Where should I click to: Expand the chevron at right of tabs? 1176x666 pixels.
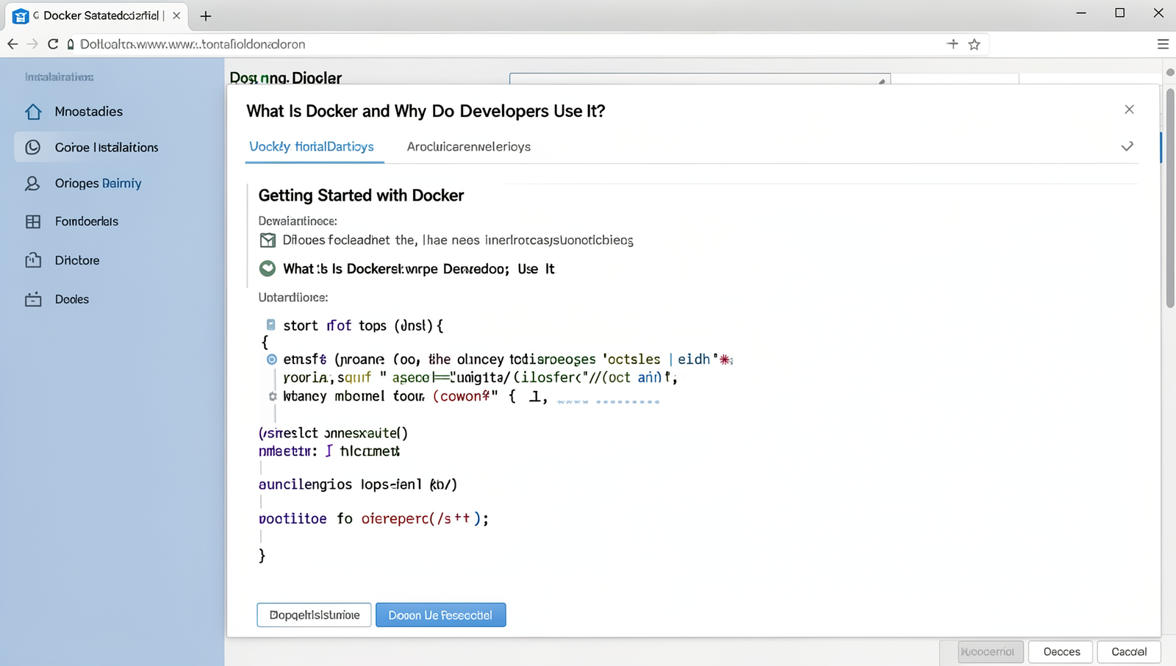coord(1127,146)
